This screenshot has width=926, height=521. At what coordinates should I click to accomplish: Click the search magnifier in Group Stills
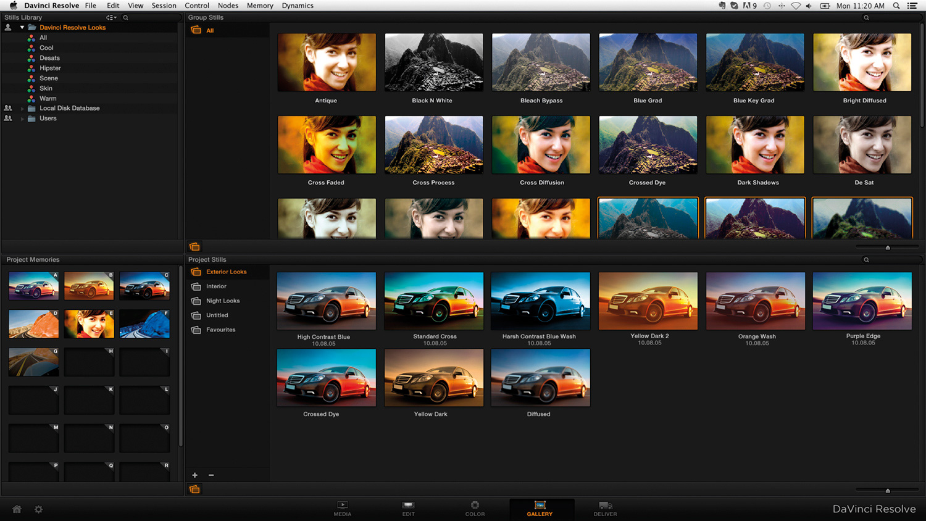[x=866, y=17]
